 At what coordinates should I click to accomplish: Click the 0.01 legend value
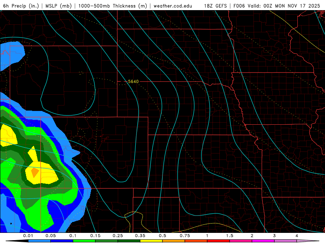click(28, 236)
